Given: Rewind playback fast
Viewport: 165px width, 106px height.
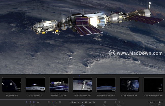Looking at the screenshot, I should [x=75, y=102].
